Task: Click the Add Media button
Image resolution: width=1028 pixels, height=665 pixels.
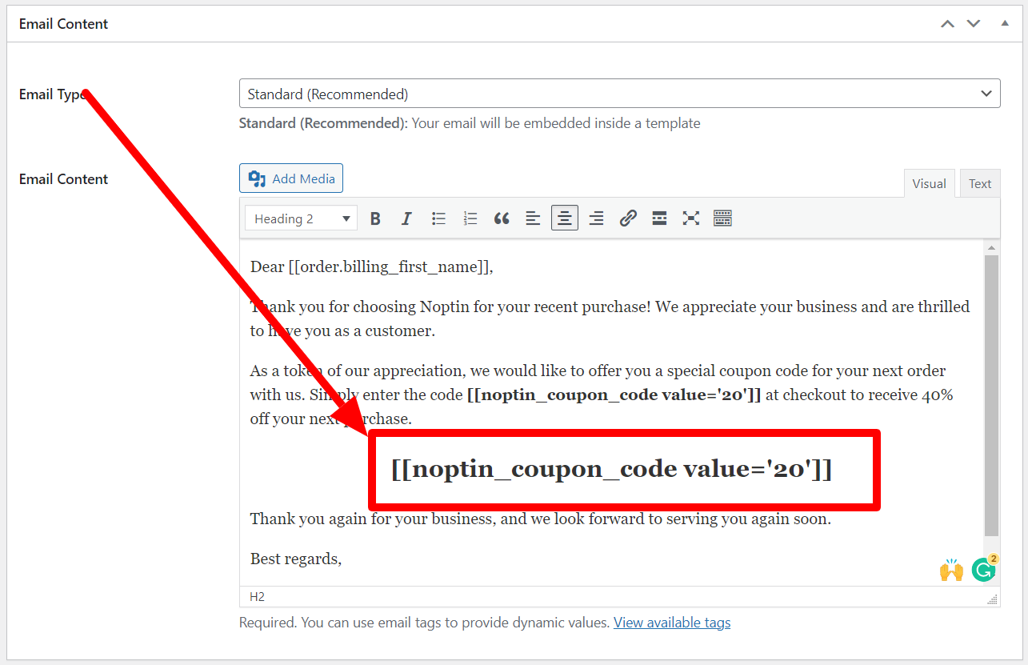Action: 291,178
